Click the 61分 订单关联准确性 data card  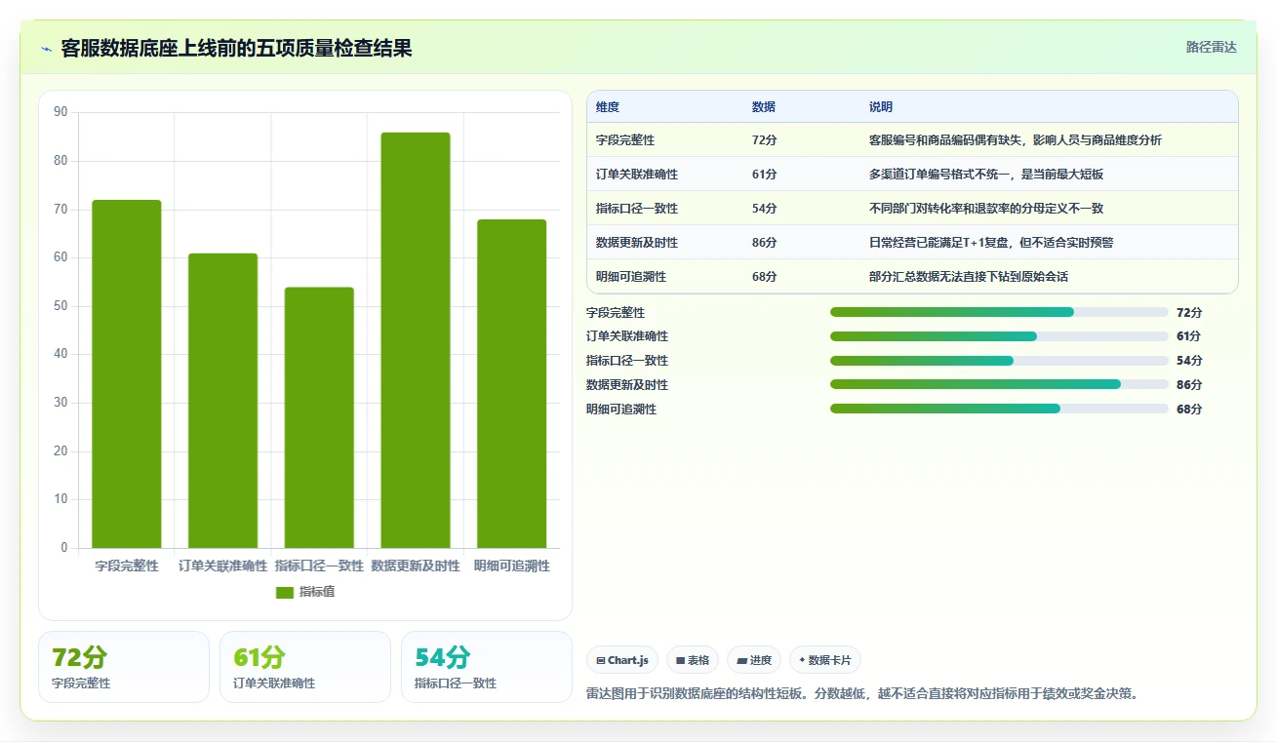(x=305, y=667)
